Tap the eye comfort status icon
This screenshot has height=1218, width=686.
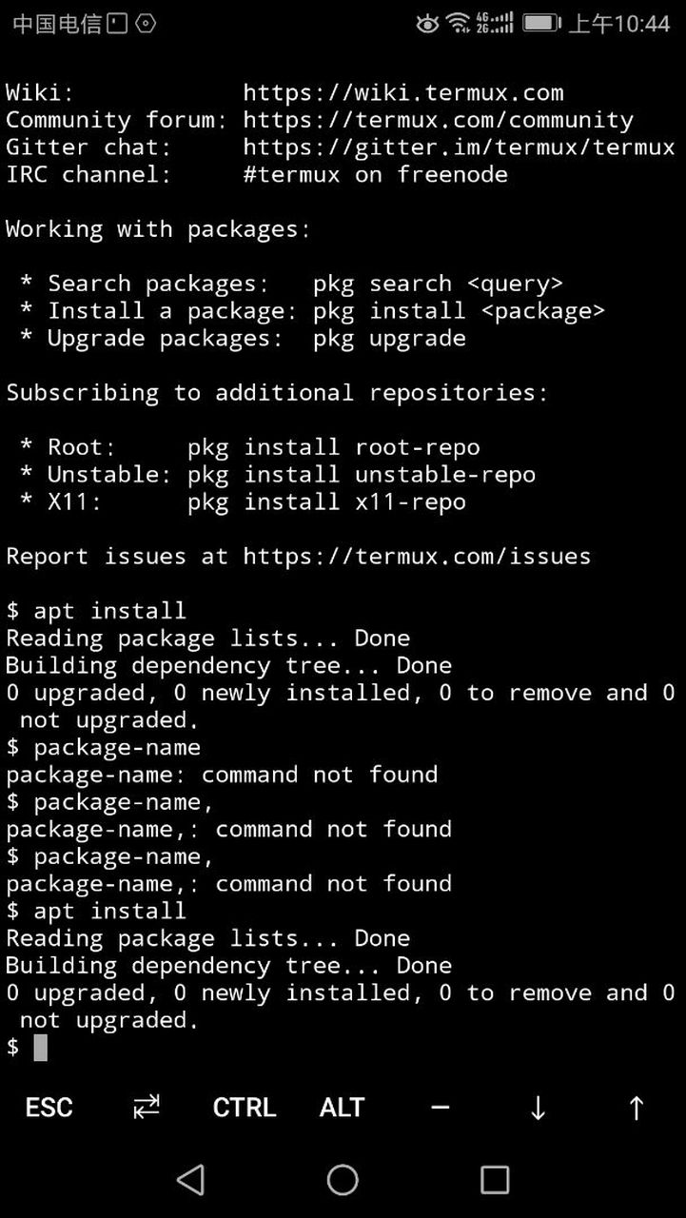[x=427, y=23]
